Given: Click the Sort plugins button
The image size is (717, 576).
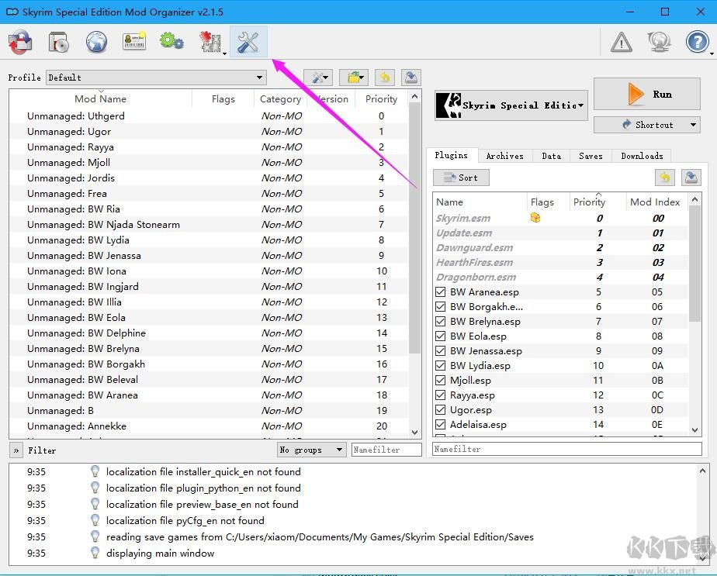Looking at the screenshot, I should pos(461,178).
